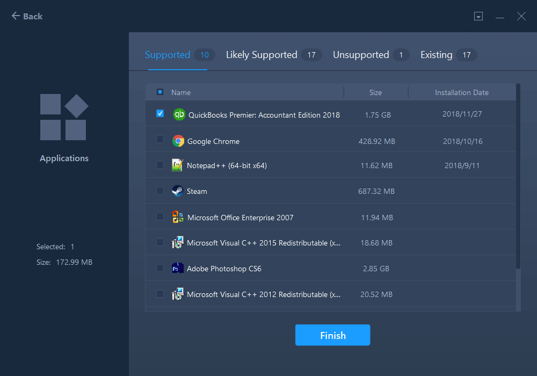The image size is (537, 376).
Task: Click the Google Chrome icon
Action: [178, 141]
